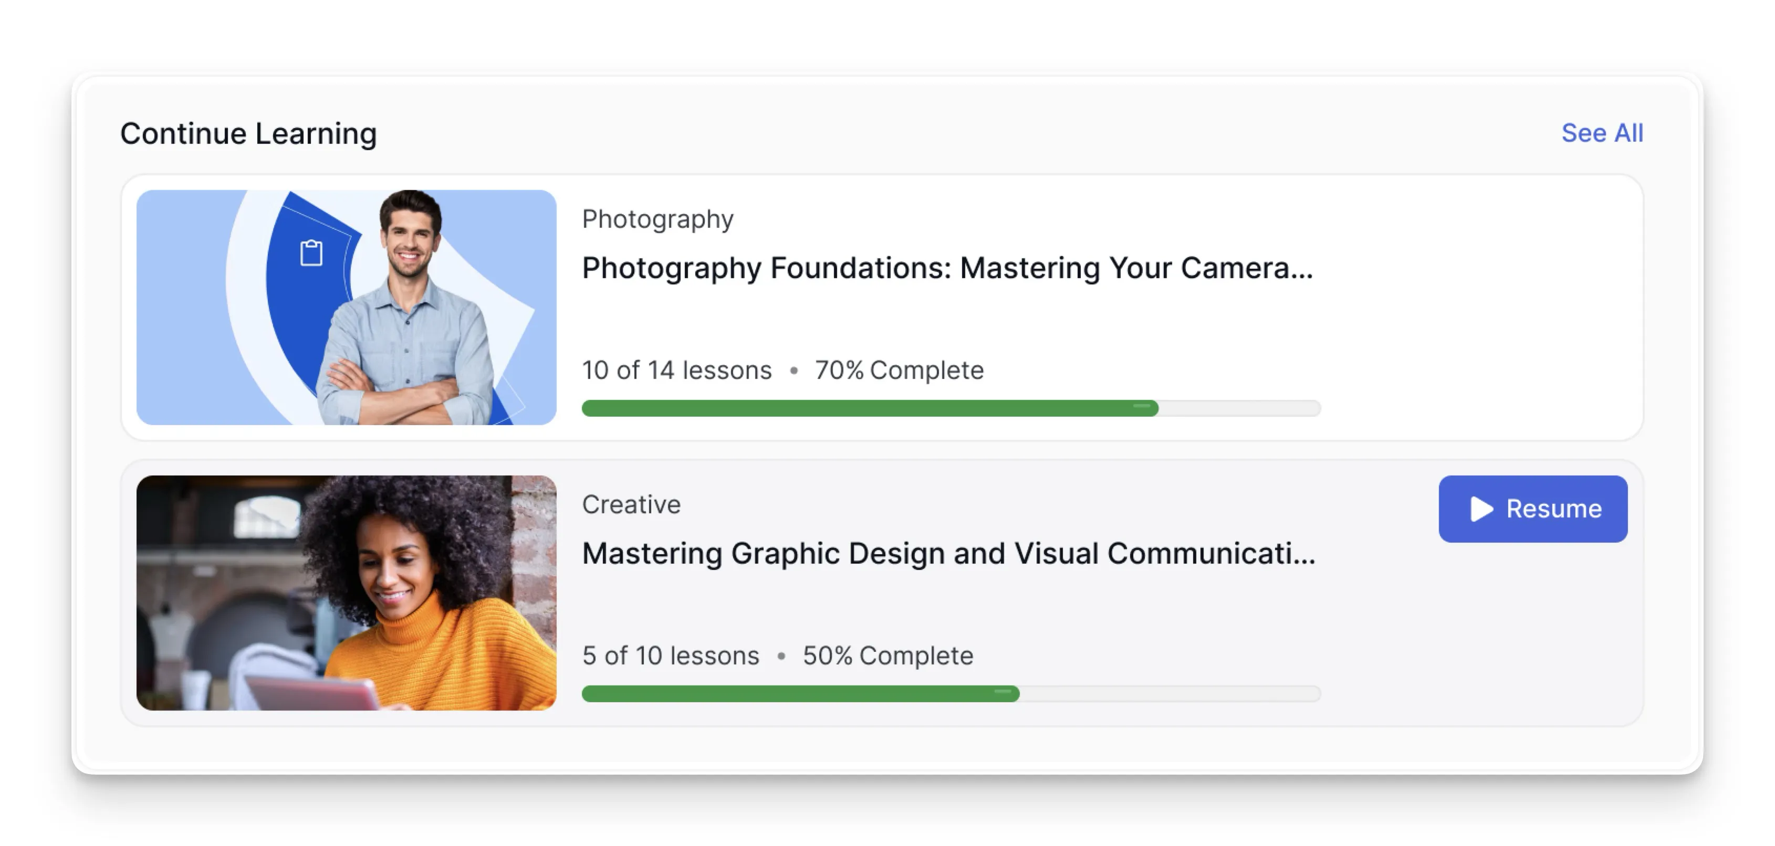Click the 50% complete progress bar
Screen dimensions: 1775x846
point(952,694)
